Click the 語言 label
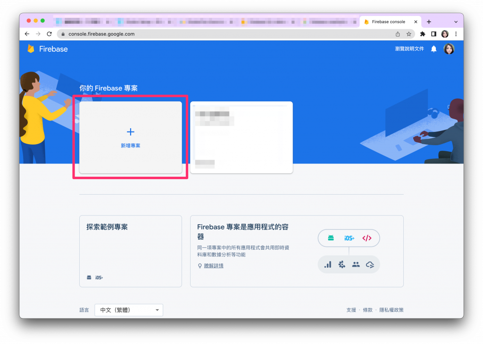483x344 pixels. click(x=84, y=310)
